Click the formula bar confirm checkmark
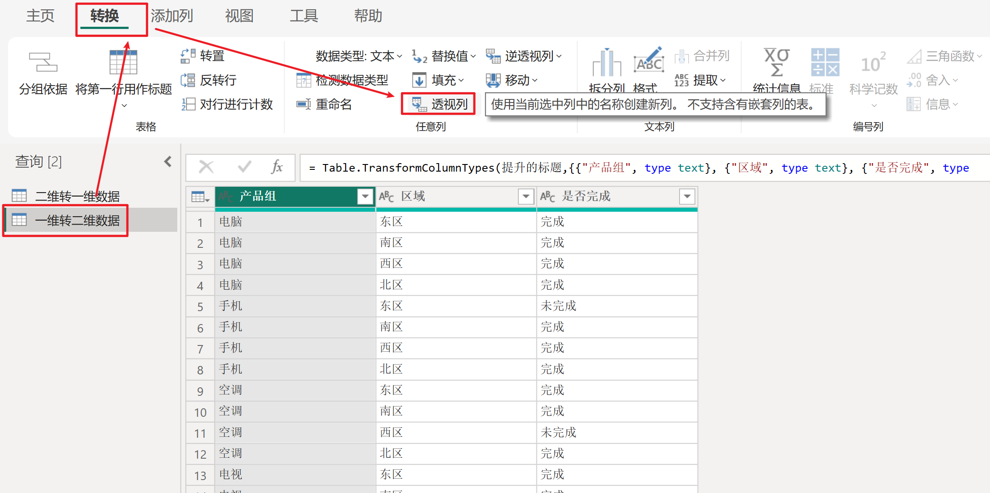The image size is (990, 493). [x=244, y=168]
